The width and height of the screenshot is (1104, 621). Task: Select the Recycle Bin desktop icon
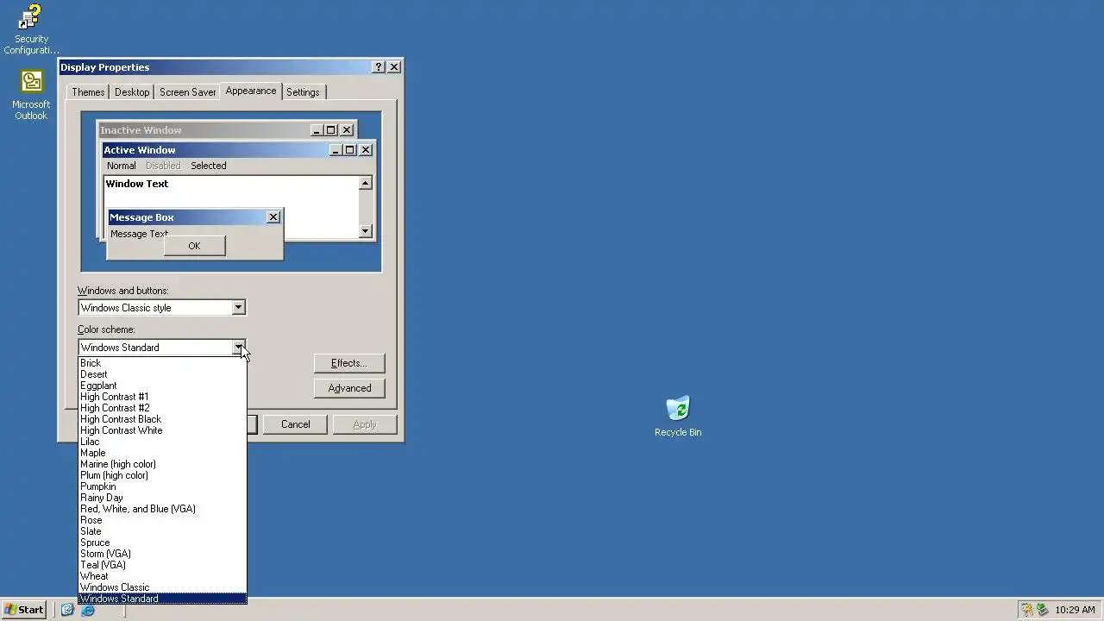click(678, 417)
